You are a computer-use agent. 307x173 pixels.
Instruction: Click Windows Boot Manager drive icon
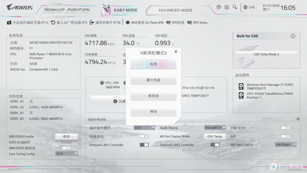point(241,86)
